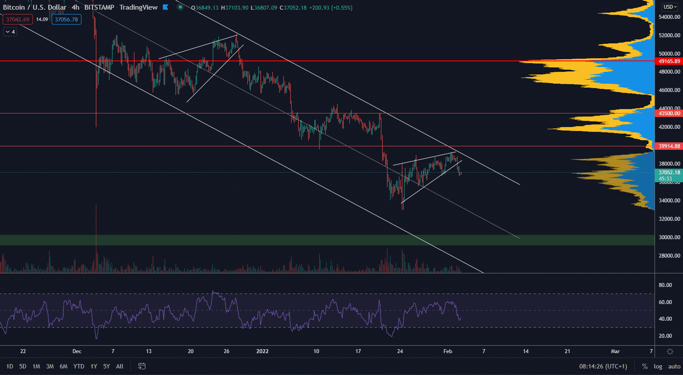The width and height of the screenshot is (683, 375).
Task: Show All time date range
Action: [x=120, y=366]
